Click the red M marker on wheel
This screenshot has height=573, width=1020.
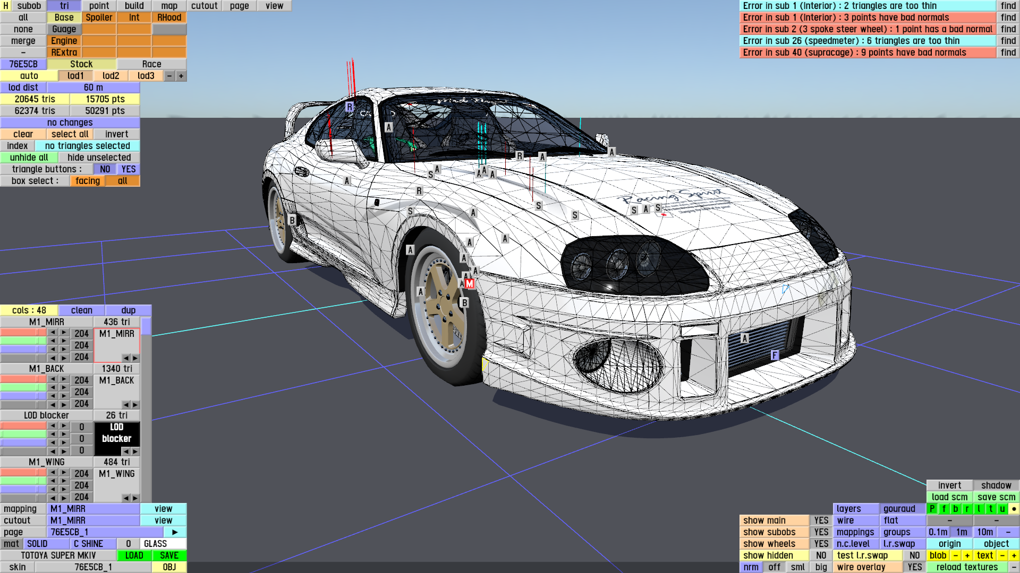click(469, 284)
